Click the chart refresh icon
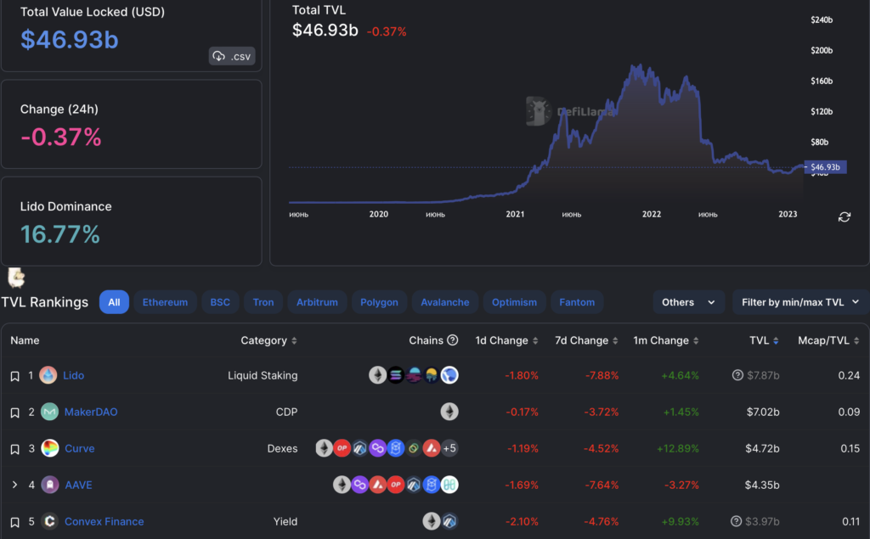This screenshot has height=539, width=870. [844, 216]
